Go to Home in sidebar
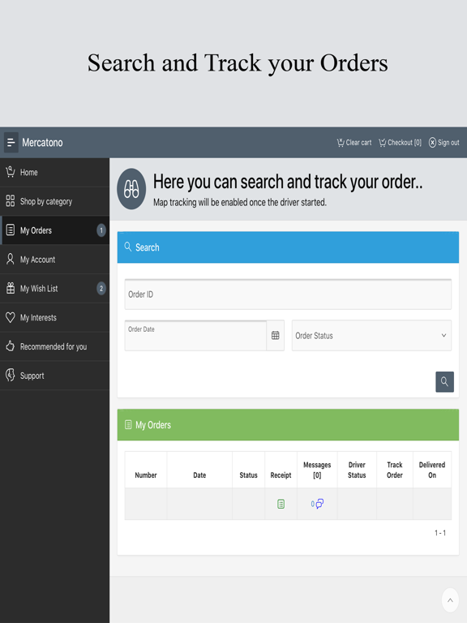467x623 pixels. (55, 173)
